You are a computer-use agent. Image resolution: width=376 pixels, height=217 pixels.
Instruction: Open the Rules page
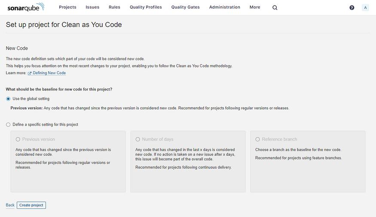pyautogui.click(x=115, y=7)
